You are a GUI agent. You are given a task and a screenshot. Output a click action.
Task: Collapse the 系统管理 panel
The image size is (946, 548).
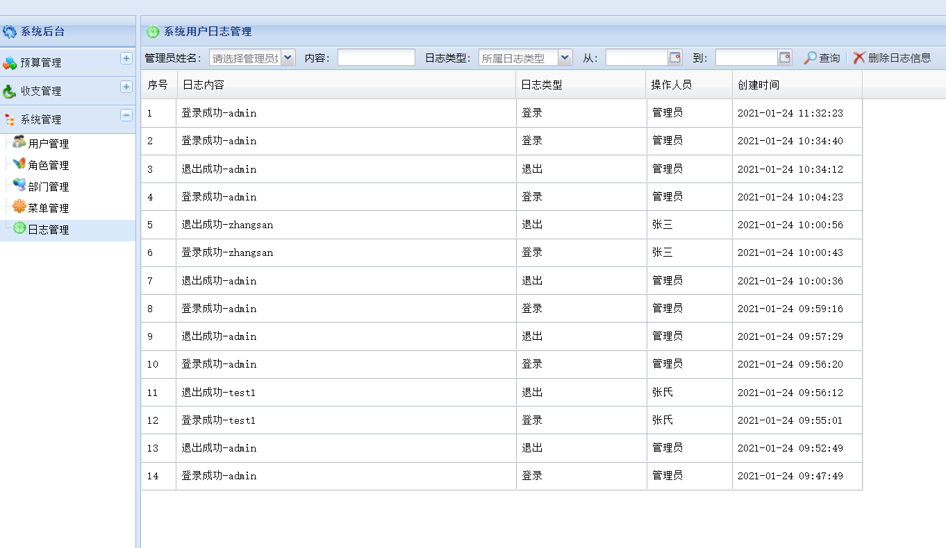tap(126, 115)
